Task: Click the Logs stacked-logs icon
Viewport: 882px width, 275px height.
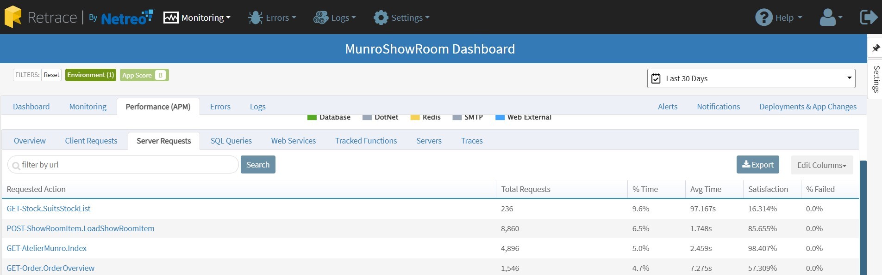Action: pos(321,18)
